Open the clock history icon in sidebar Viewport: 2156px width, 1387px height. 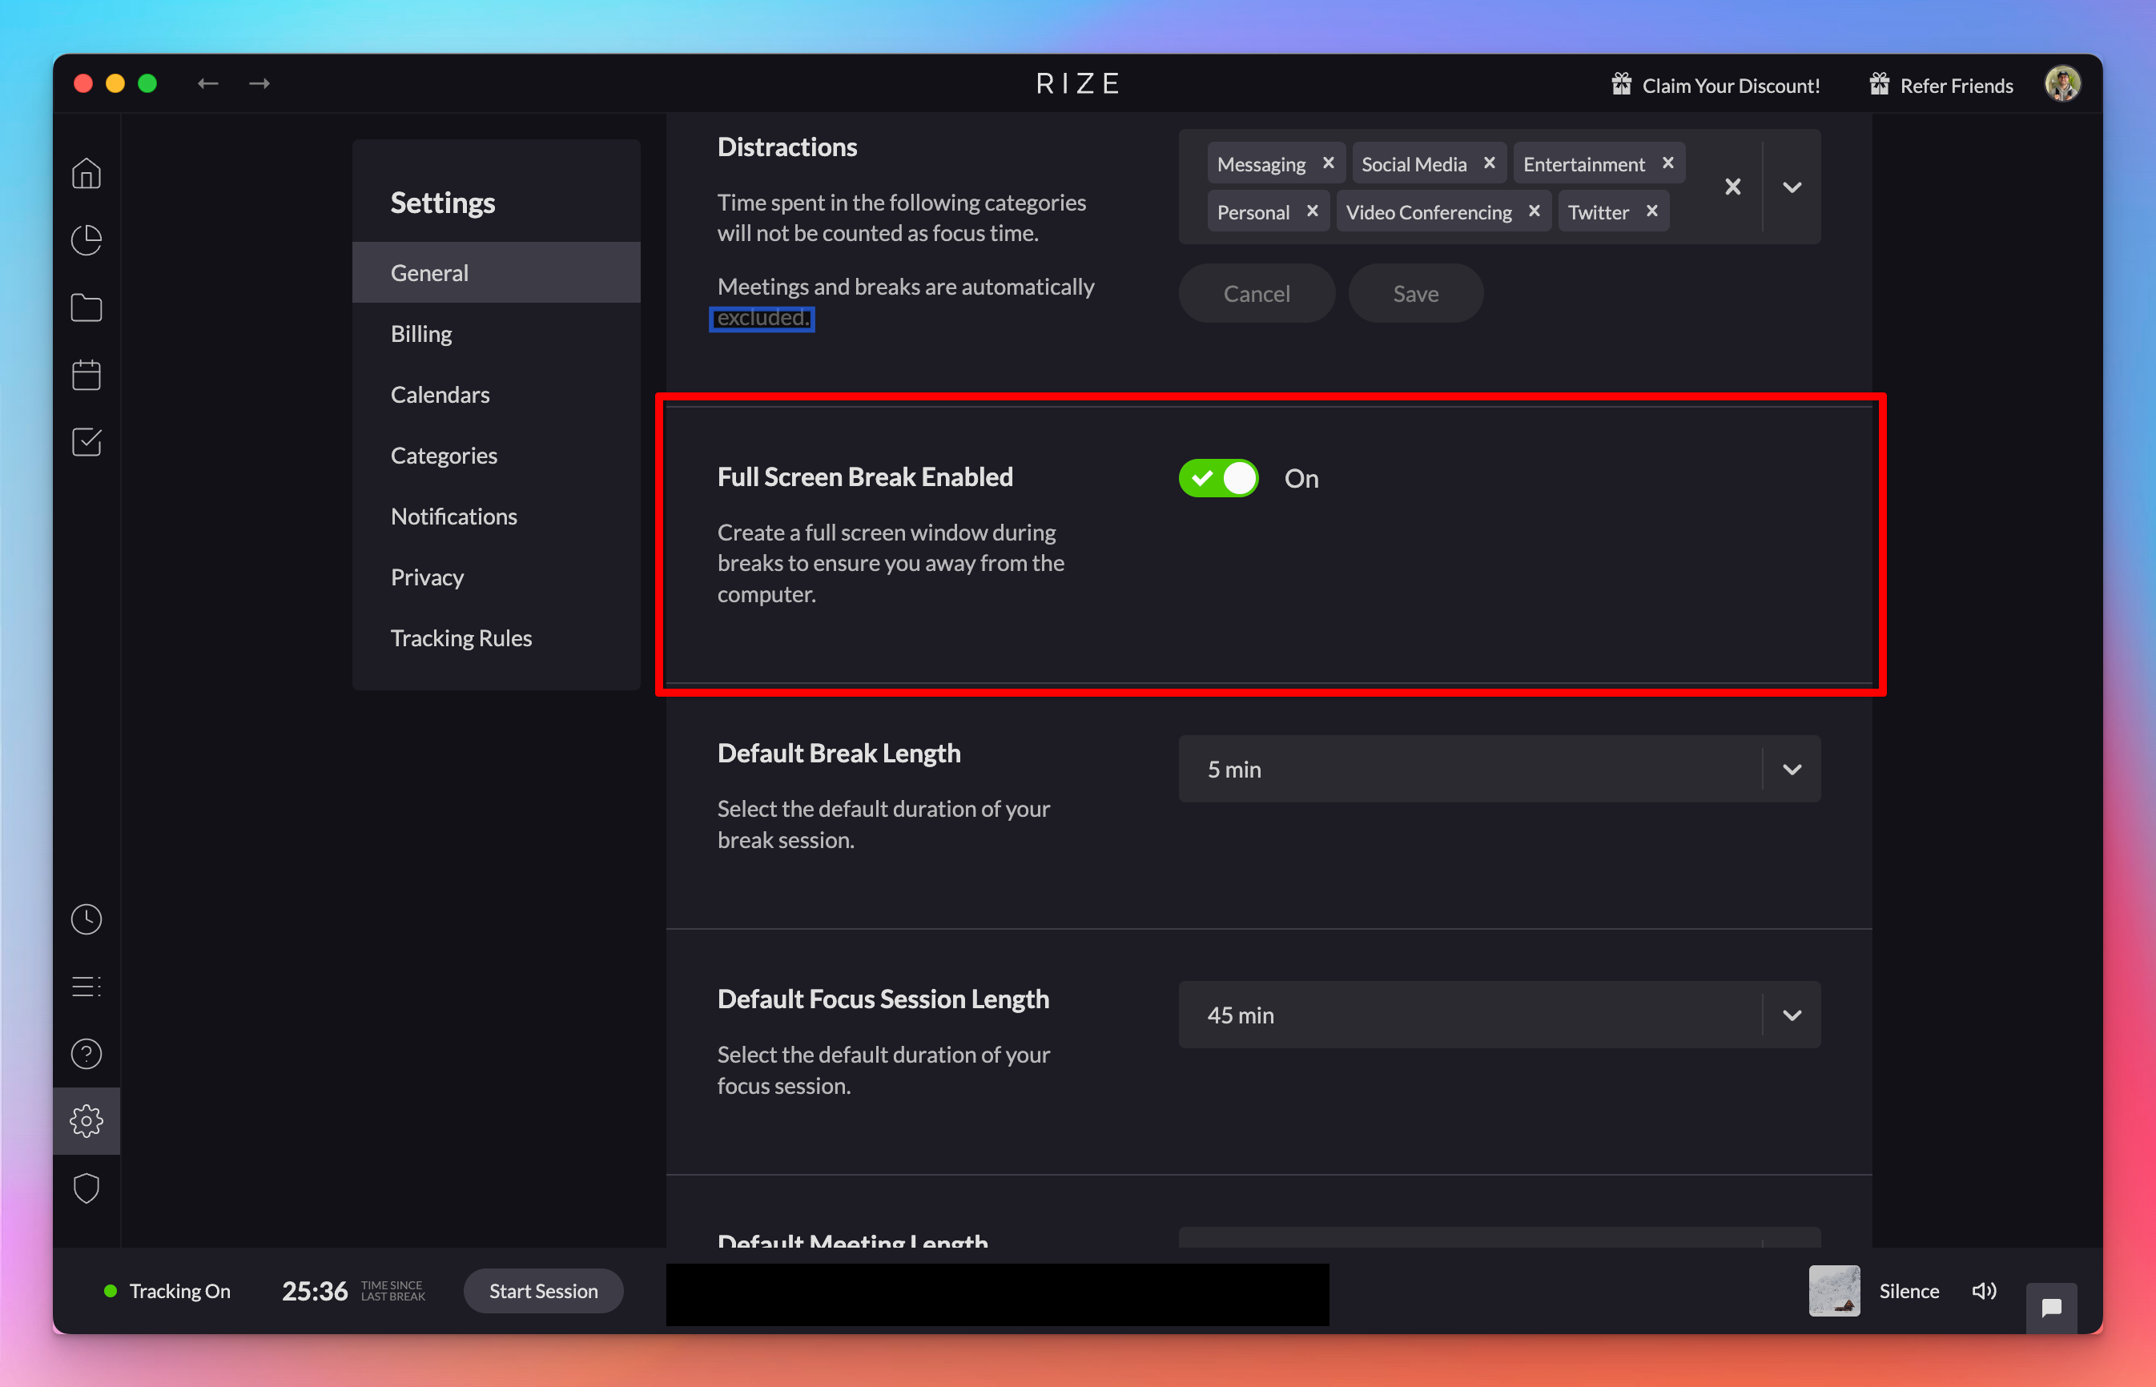86,919
